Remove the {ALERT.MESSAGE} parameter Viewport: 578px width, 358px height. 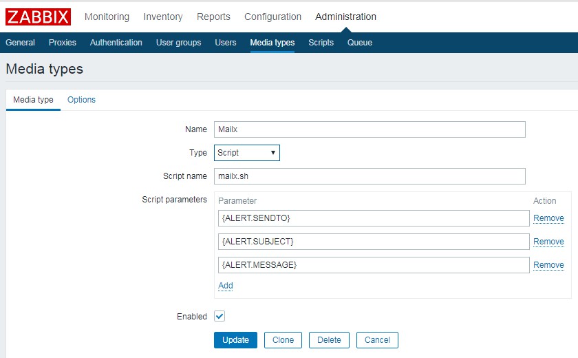click(548, 265)
